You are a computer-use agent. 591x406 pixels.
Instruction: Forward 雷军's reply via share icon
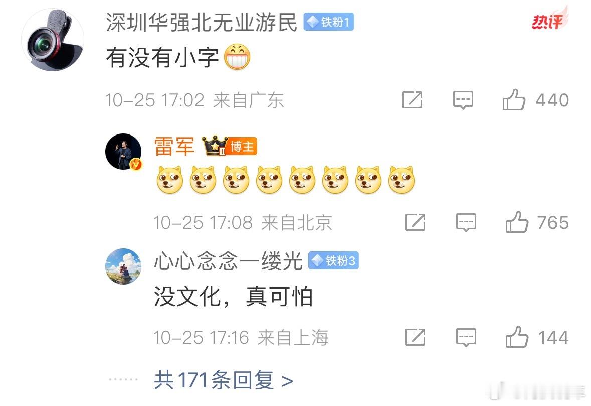click(x=415, y=222)
